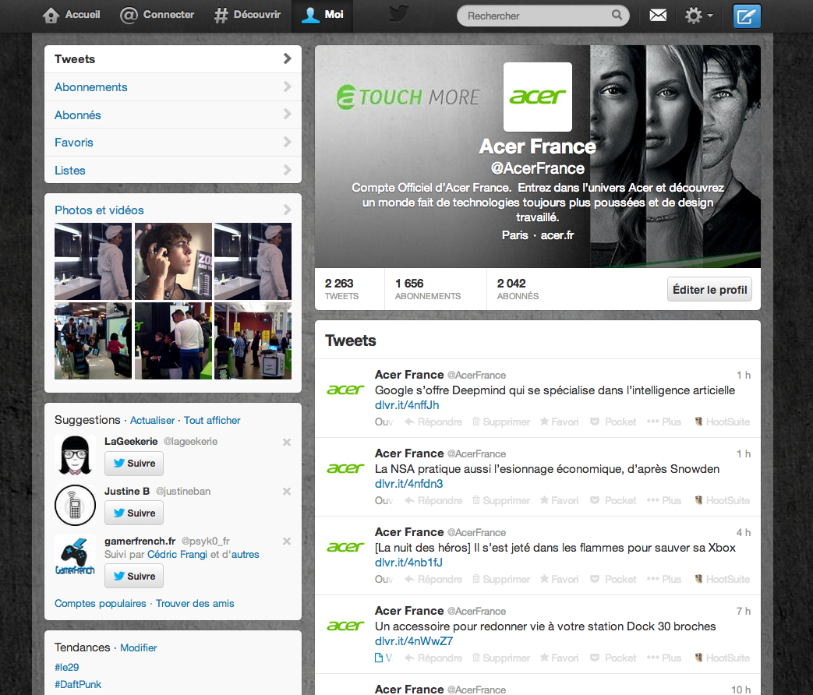The width and height of the screenshot is (813, 695).
Task: Open the settings gear menu
Action: point(698,16)
